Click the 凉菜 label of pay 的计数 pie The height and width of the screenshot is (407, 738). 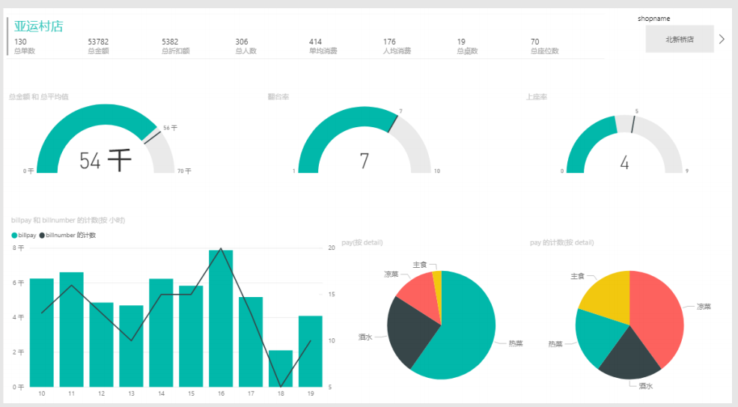[704, 306]
